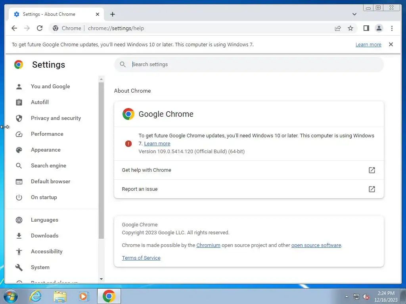This screenshot has height=304, width=406.
Task: Click sidebar scrollbar down arrow
Action: pos(101,279)
